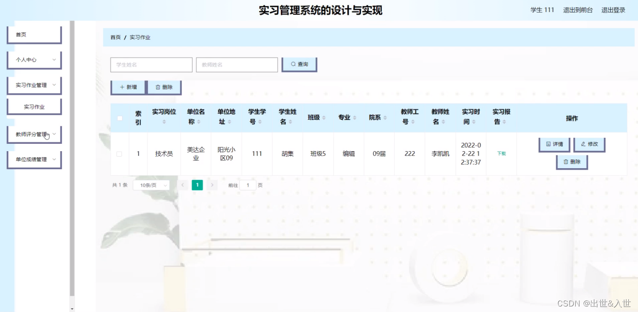Sort by 实习岗位 column sort arrows
Screen dimensions: 638x312
[x=164, y=122]
